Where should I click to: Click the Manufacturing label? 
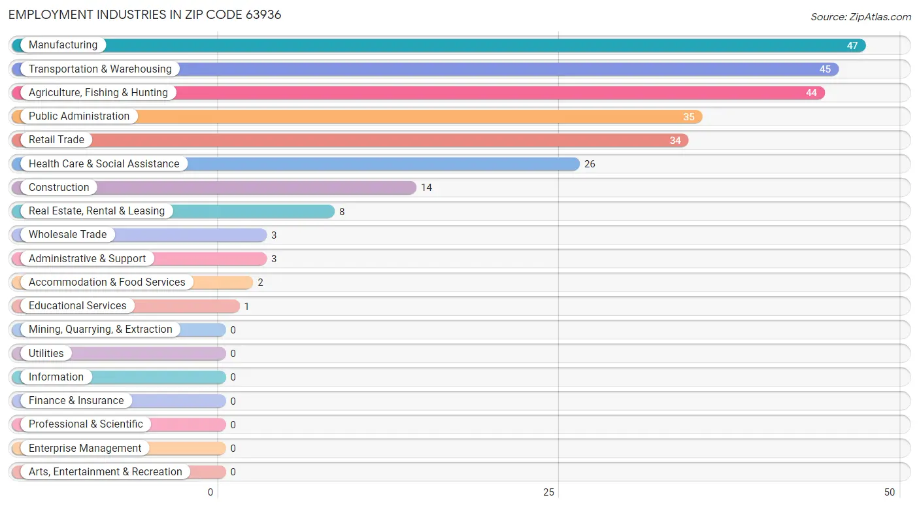click(x=63, y=45)
